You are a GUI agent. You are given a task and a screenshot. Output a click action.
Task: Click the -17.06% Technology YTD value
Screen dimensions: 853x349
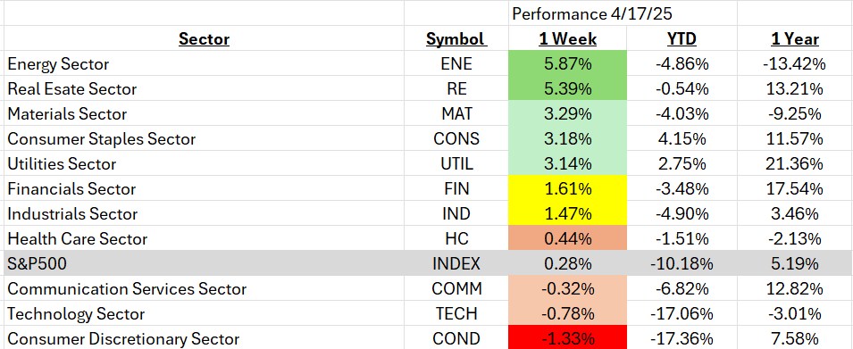[682, 313]
